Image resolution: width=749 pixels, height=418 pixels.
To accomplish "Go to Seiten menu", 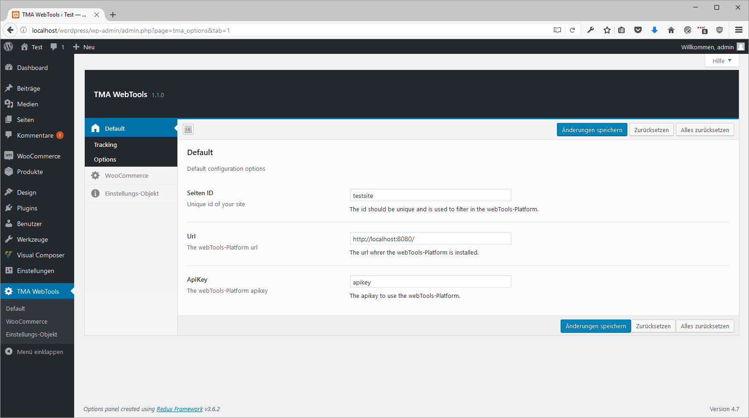I will tap(37, 120).
